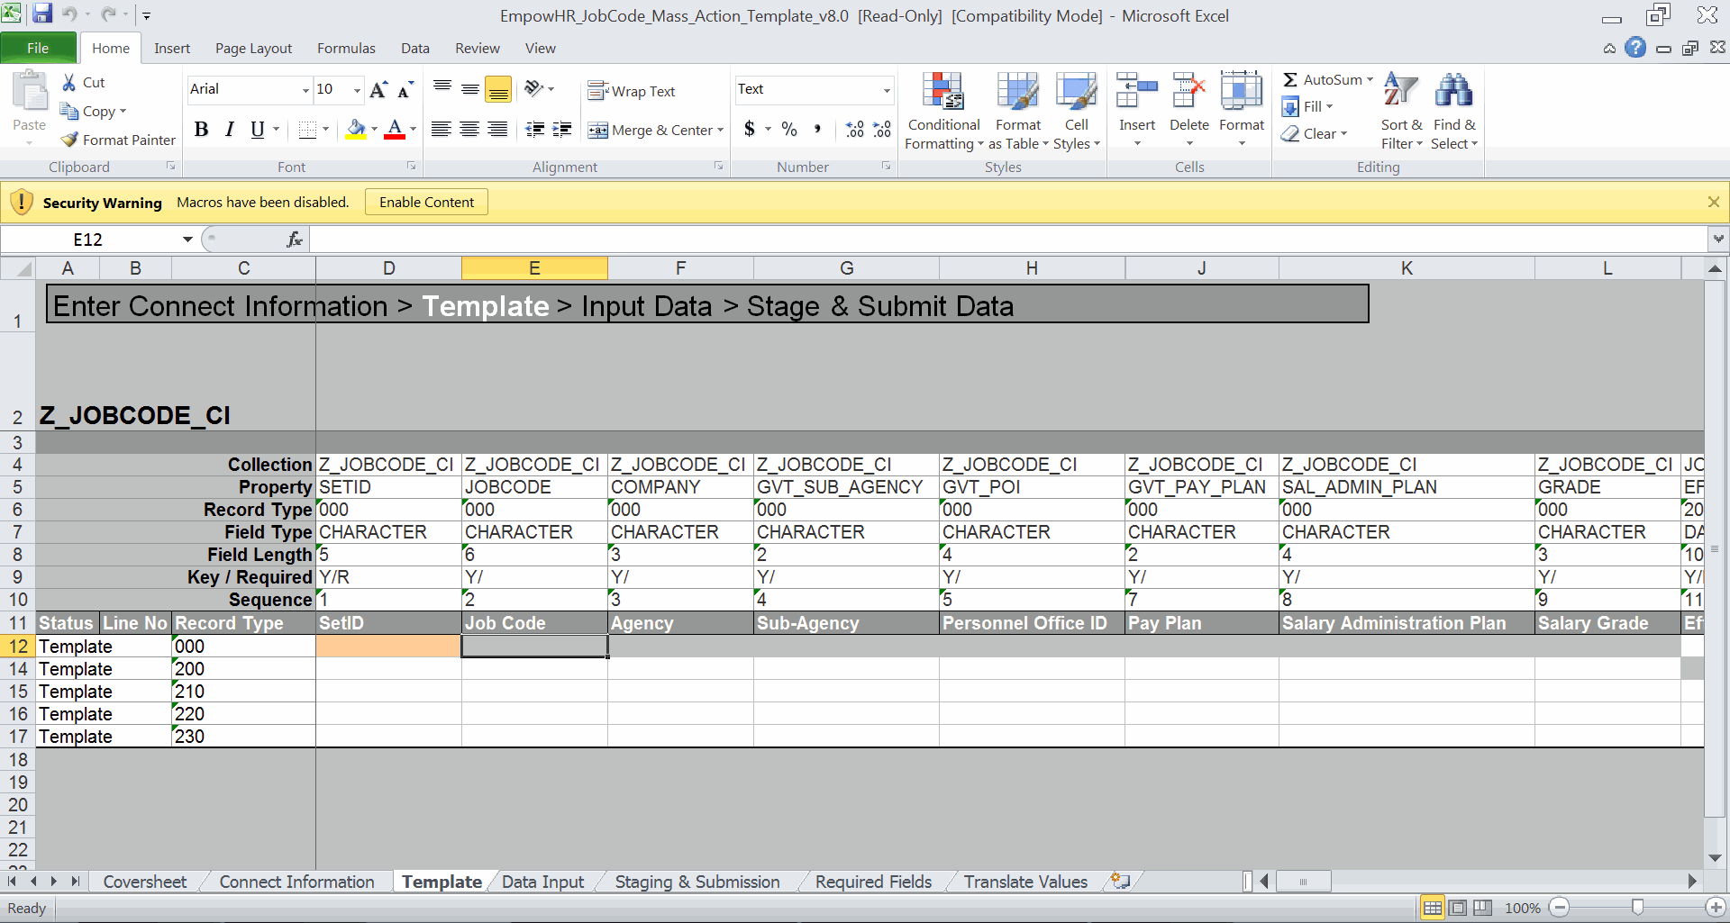Open Conditional Formatting menu
The width and height of the screenshot is (1730, 923).
943,111
